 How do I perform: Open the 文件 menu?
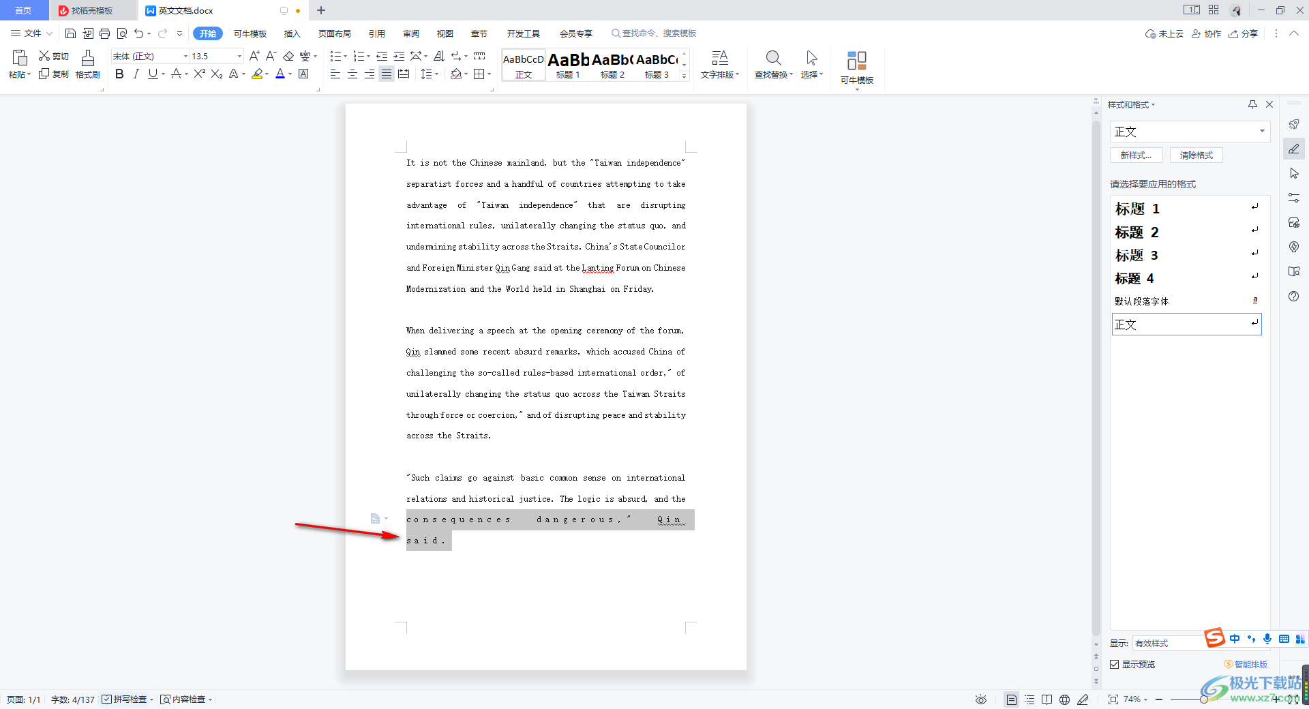[x=31, y=33]
